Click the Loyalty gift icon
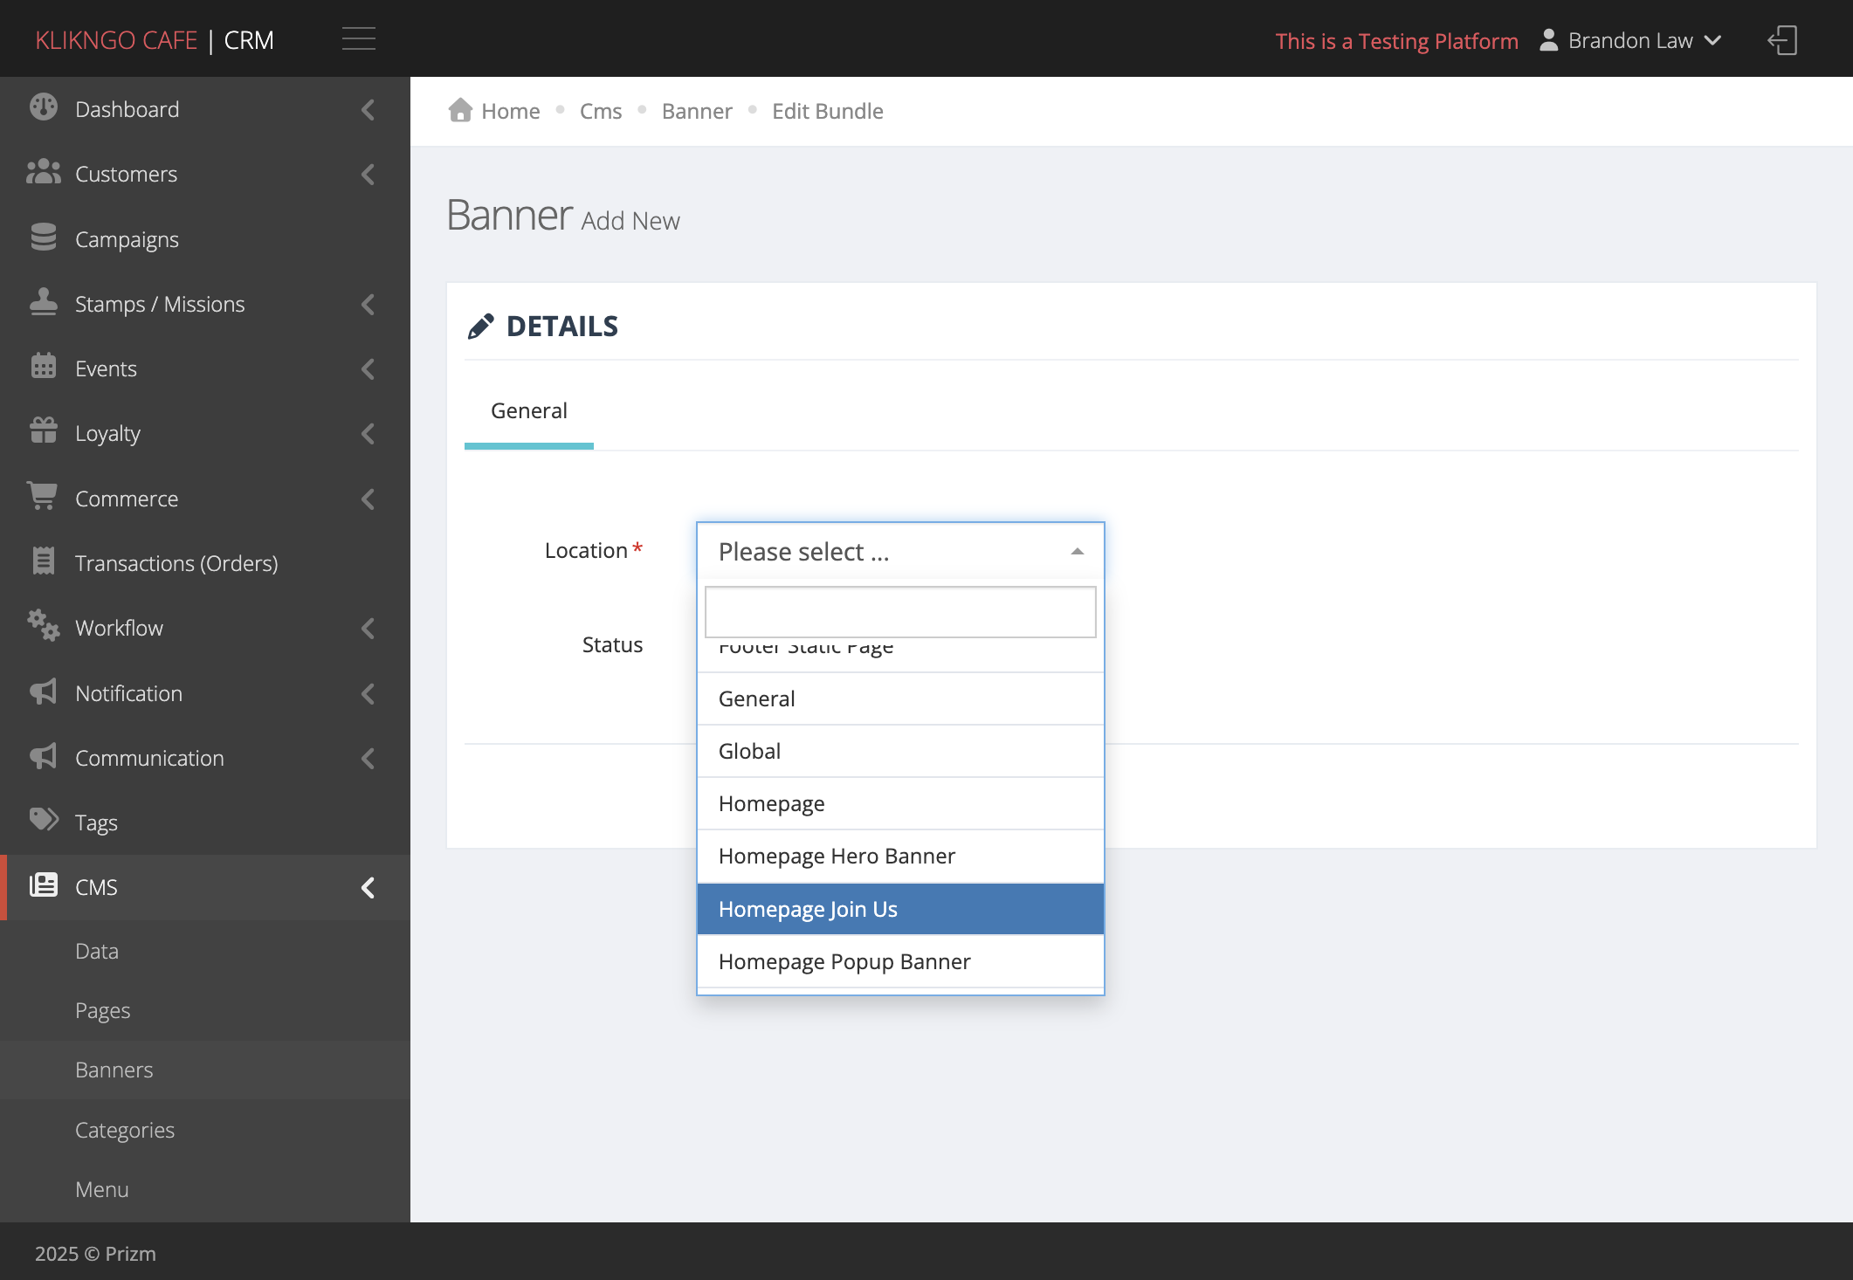The width and height of the screenshot is (1853, 1280). (44, 431)
